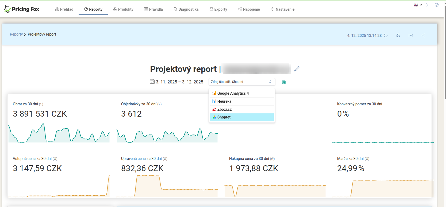Choose Heureka as statistics source

tap(224, 101)
